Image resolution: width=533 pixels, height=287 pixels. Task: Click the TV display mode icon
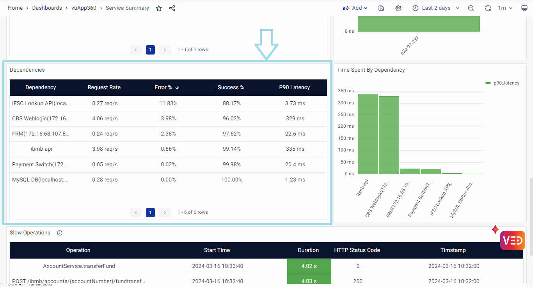(524, 8)
